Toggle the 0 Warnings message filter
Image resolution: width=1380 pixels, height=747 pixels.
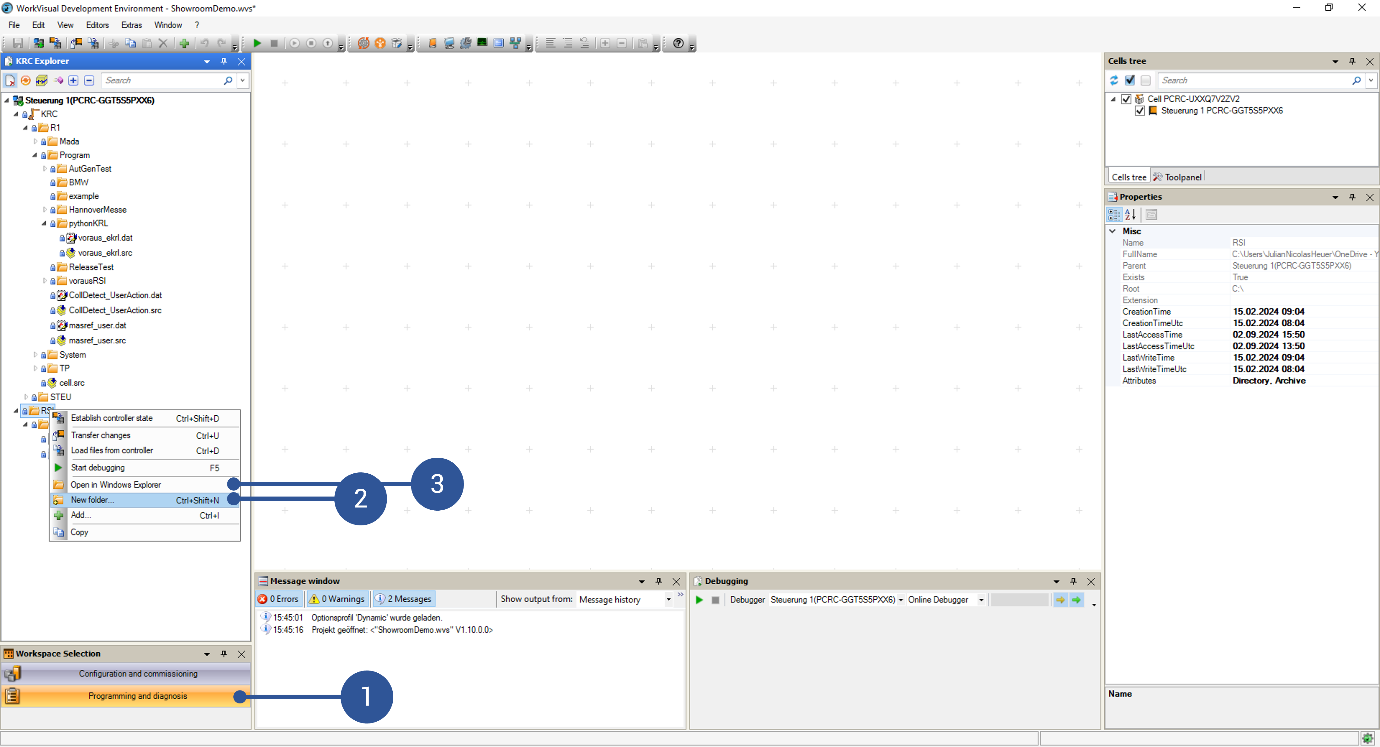337,599
